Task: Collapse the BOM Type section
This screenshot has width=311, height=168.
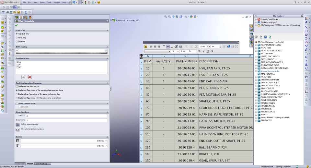Action: pos(107,30)
